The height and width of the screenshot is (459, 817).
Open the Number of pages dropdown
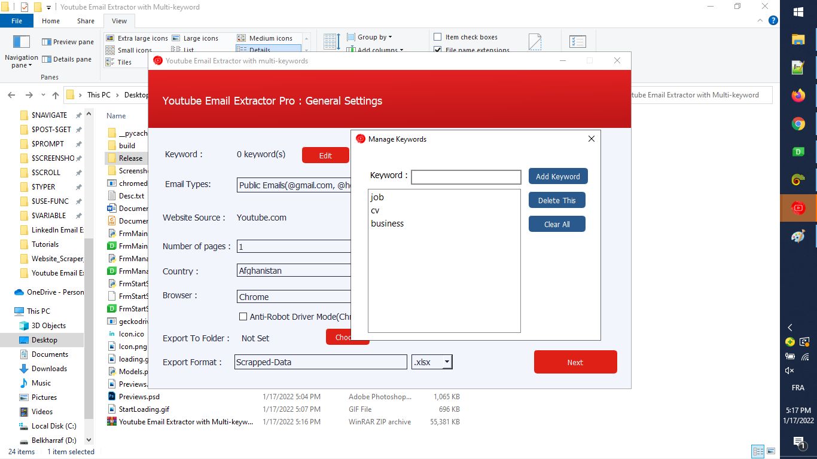pos(294,247)
